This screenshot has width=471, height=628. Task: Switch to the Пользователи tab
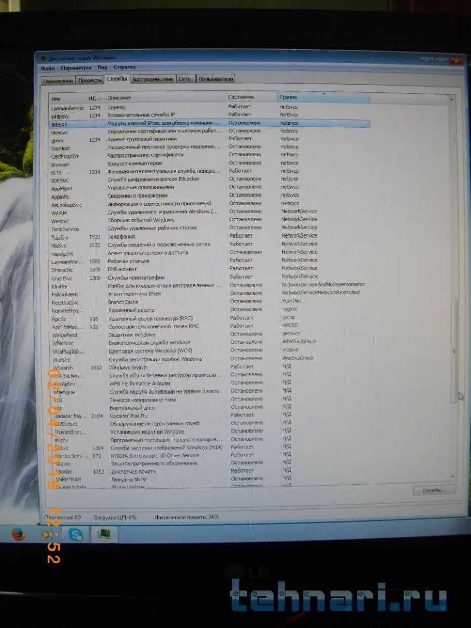(x=216, y=78)
